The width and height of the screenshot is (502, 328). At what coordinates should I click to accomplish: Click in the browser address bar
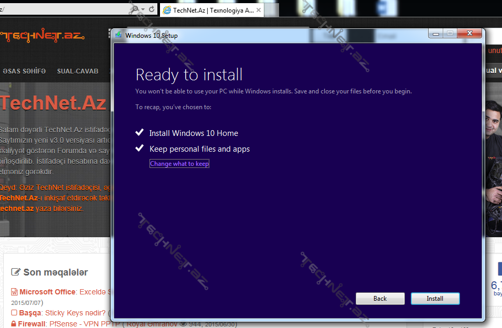tap(63, 9)
